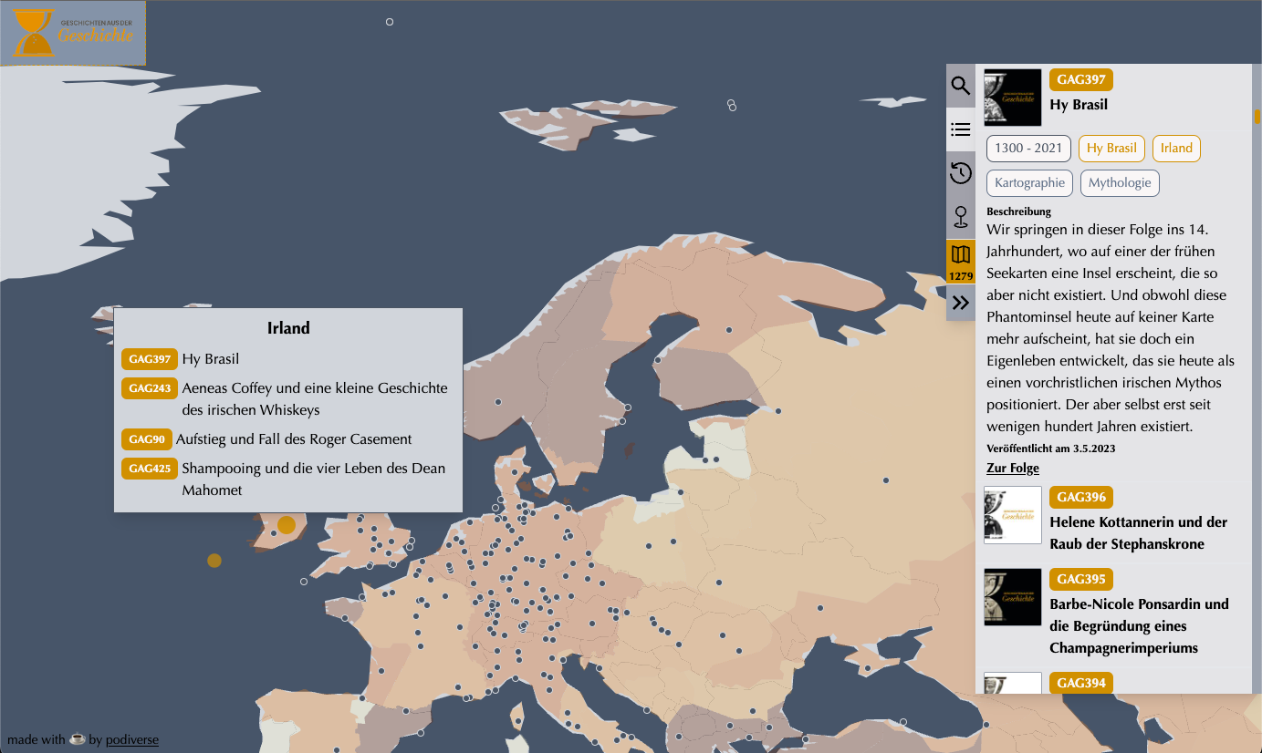Viewport: 1262px width, 753px height.
Task: Toggle the Kartographie tag
Action: [1029, 183]
